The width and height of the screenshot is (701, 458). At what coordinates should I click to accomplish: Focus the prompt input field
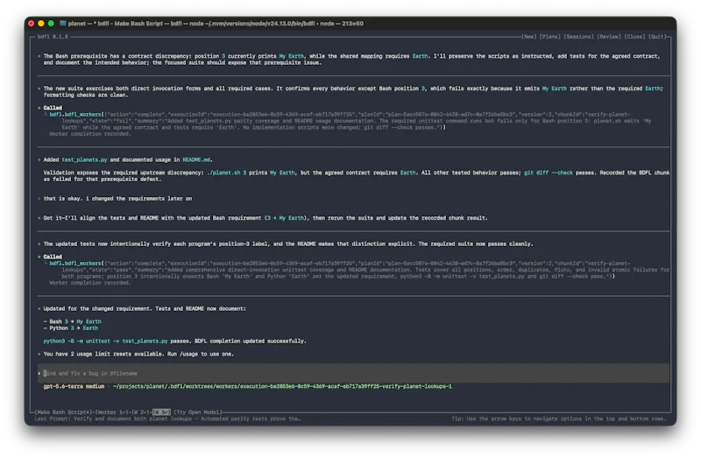[x=354, y=373]
